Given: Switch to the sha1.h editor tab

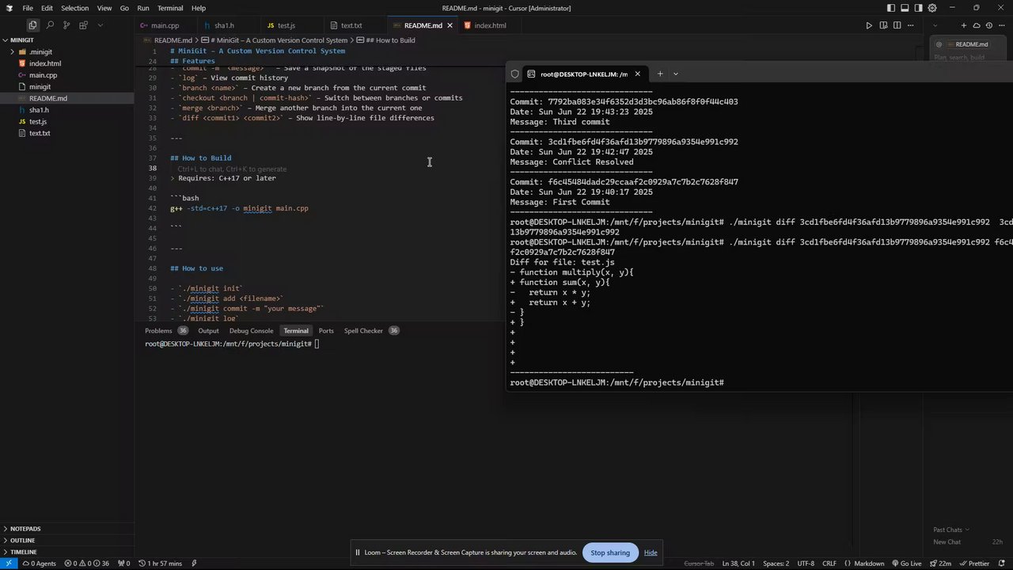Looking at the screenshot, I should [x=224, y=25].
